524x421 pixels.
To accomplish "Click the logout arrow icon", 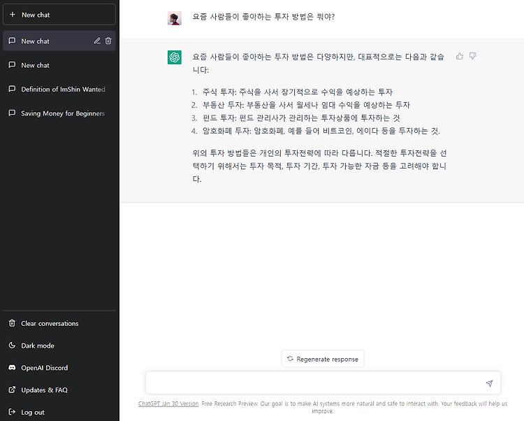I will (12, 412).
